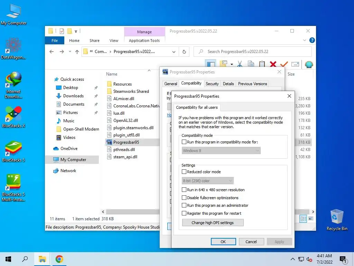Check Run in 640 x 480 screen resolution
Viewport: 354px width, 266px height.
tap(184, 190)
